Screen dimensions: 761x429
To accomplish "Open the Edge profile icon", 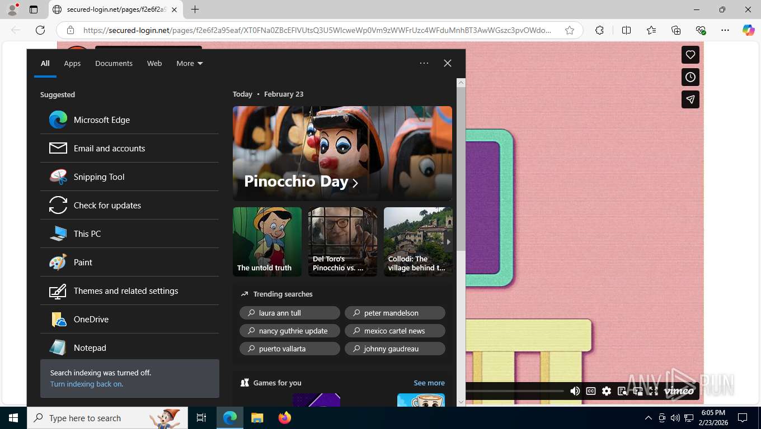I will point(12,9).
